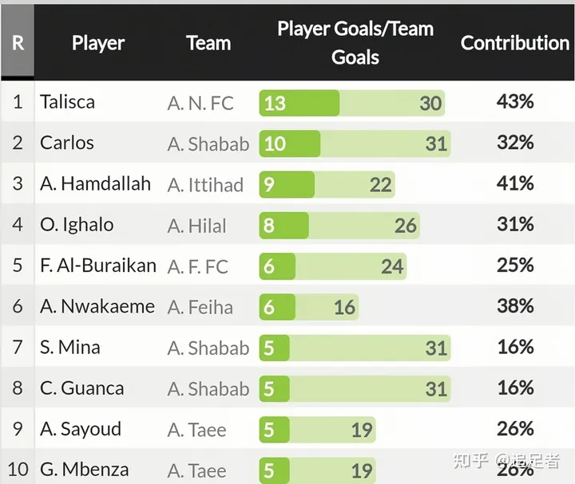Click the A. N. FC team name
575x484 pixels.
click(x=200, y=103)
